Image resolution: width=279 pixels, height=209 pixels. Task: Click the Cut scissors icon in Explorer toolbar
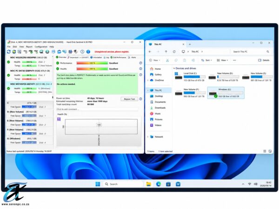coord(167,60)
